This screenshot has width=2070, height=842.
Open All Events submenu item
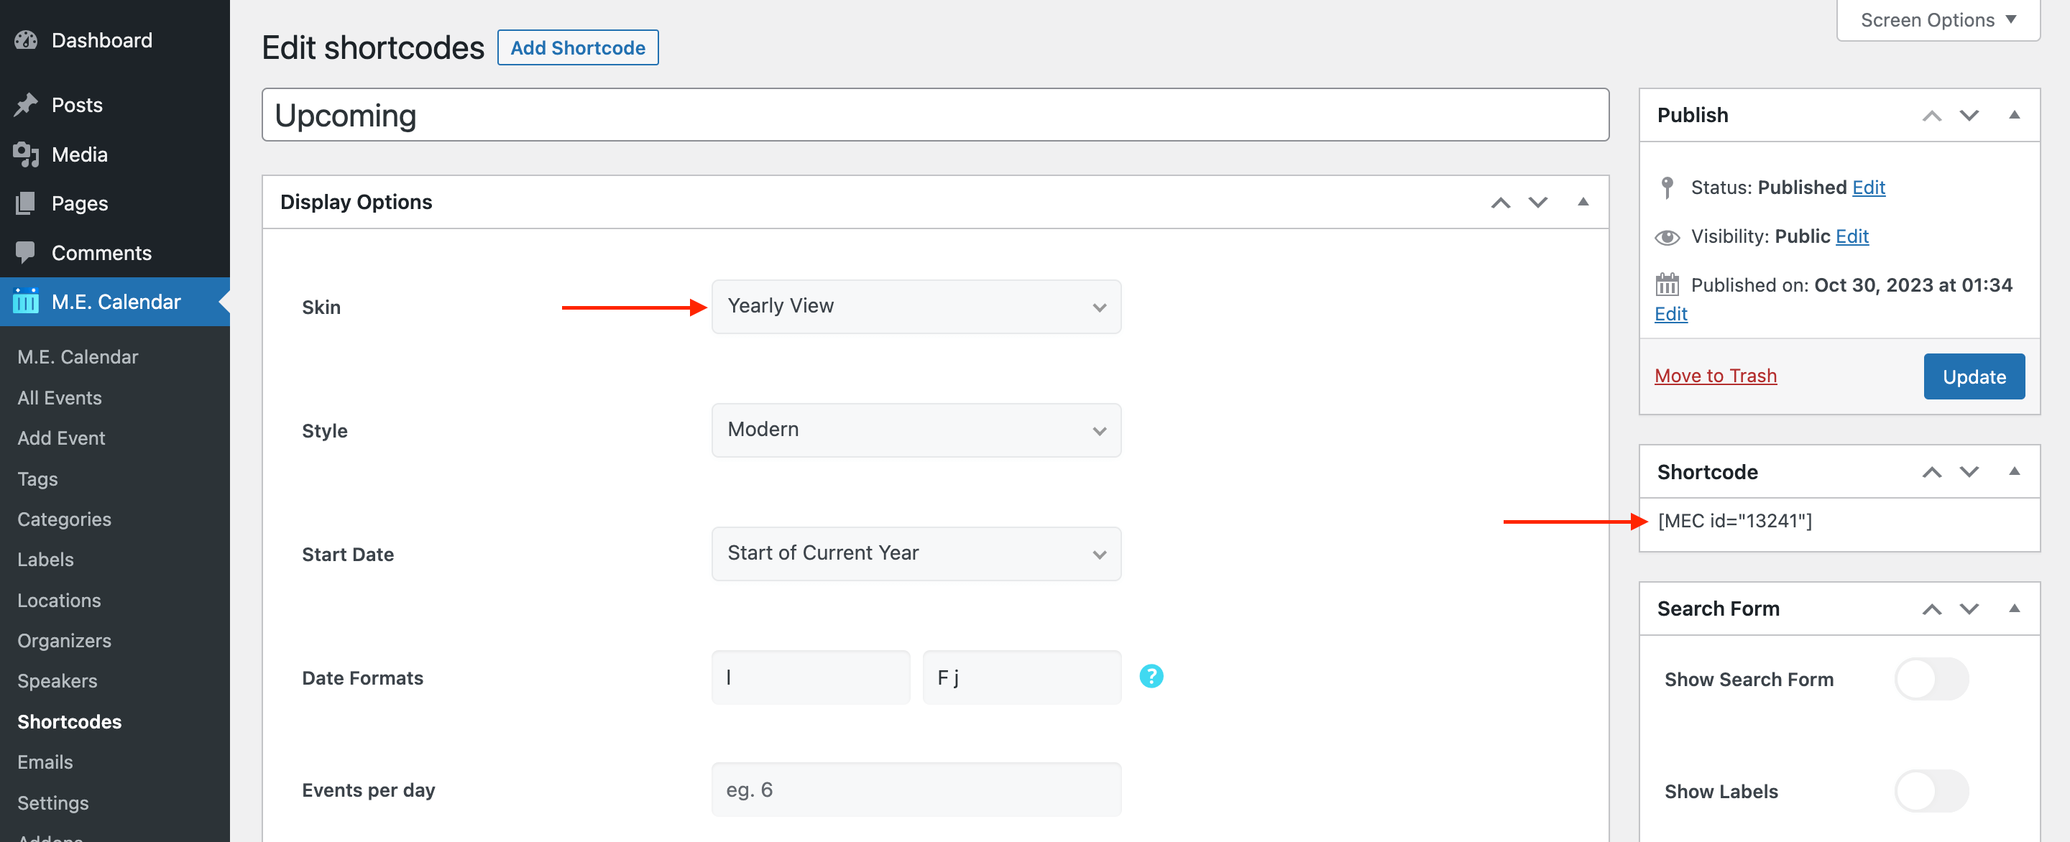pyautogui.click(x=60, y=398)
